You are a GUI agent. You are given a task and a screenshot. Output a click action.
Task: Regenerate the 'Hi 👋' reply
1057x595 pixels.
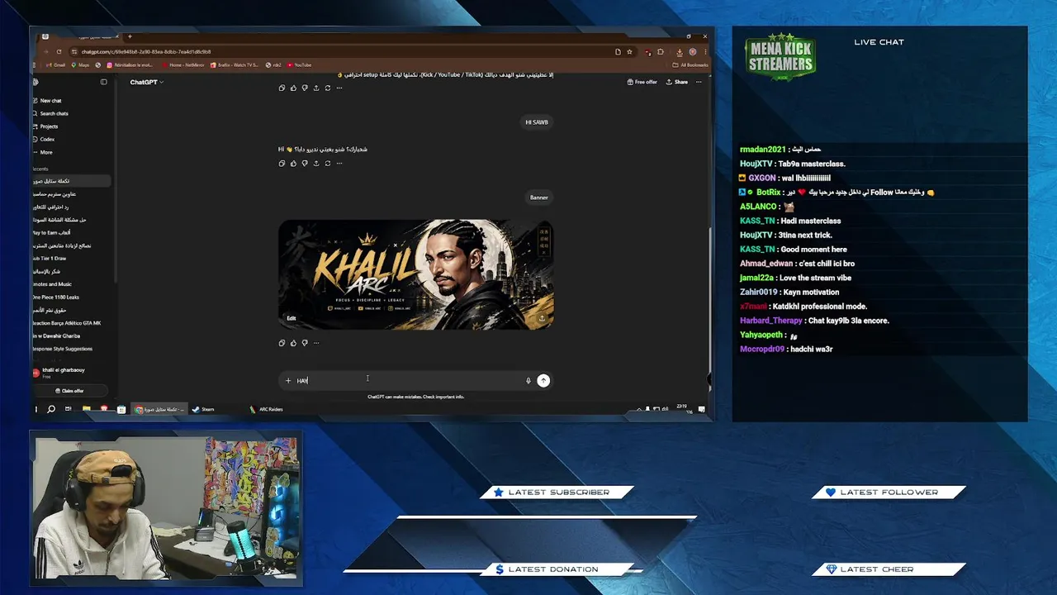(328, 163)
